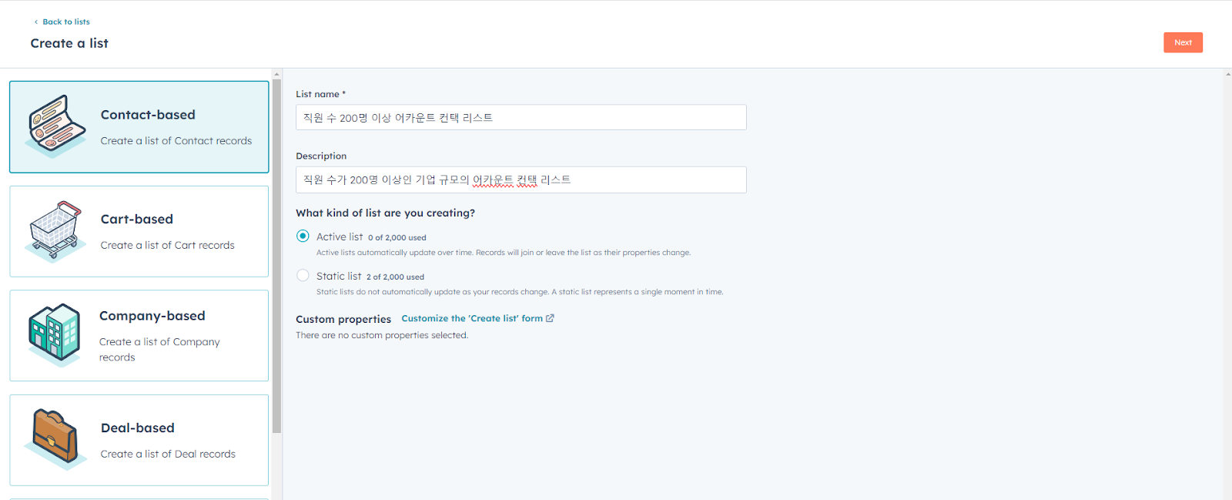Click the List name input field
Viewport: 1232px width, 500px height.
coord(521,117)
